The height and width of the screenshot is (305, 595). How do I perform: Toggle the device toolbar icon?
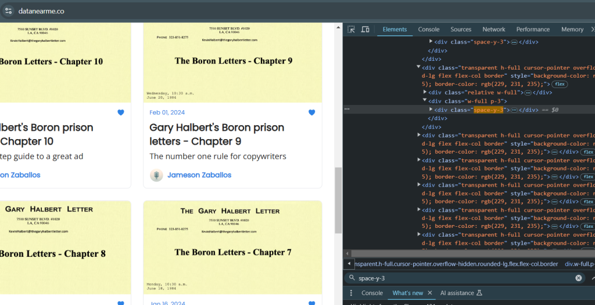365,30
